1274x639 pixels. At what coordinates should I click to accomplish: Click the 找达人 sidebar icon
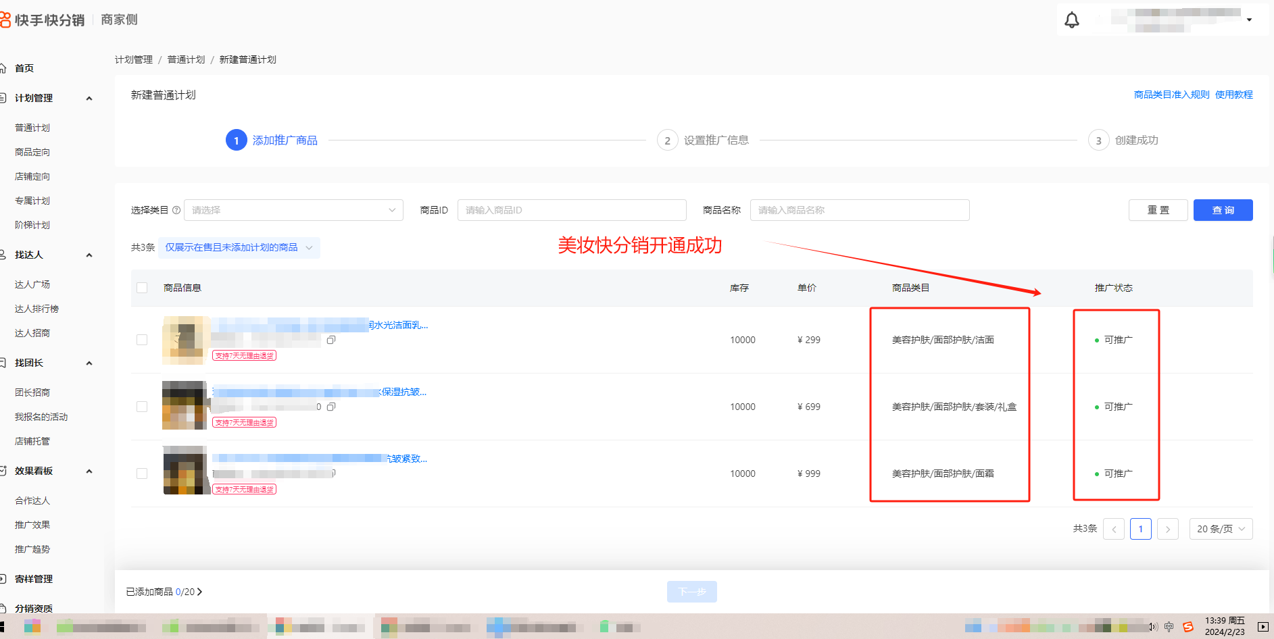pyautogui.click(x=3, y=255)
